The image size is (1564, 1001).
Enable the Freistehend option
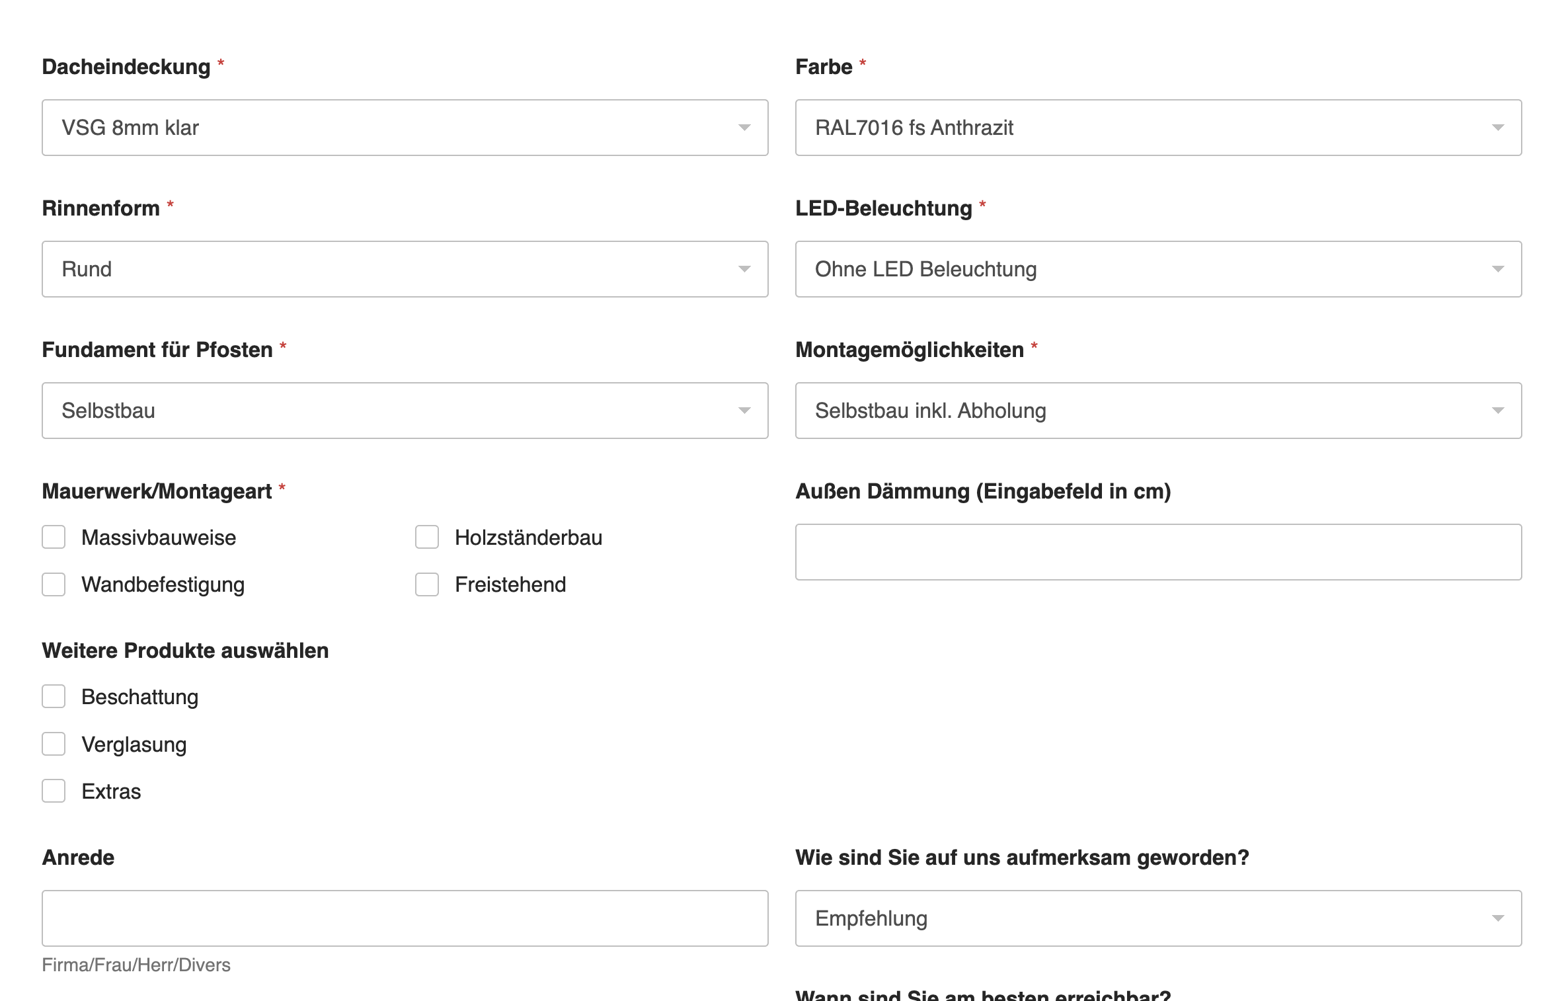tap(426, 584)
